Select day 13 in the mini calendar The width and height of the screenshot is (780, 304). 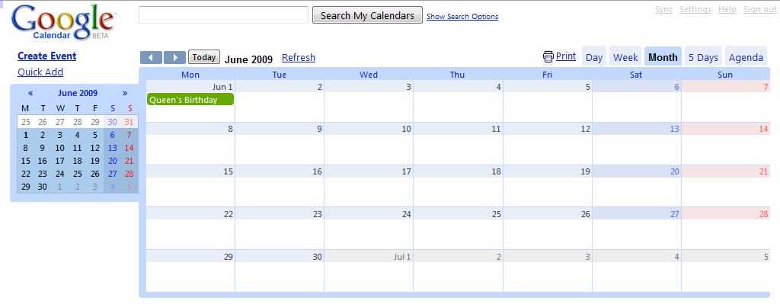(x=113, y=148)
